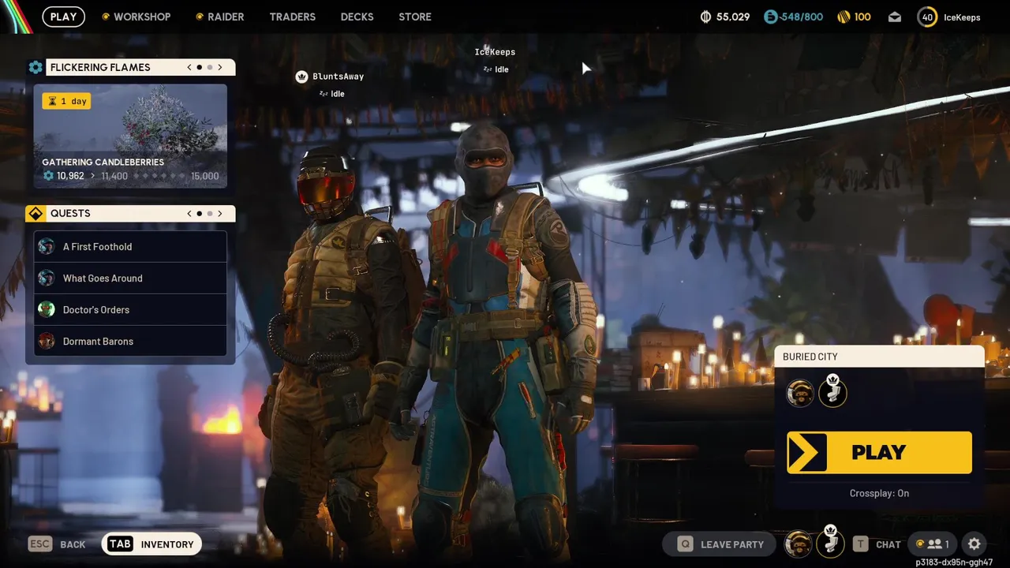Click the level 40 badge next to IceKeeps
The image size is (1010, 568).
coord(927,17)
